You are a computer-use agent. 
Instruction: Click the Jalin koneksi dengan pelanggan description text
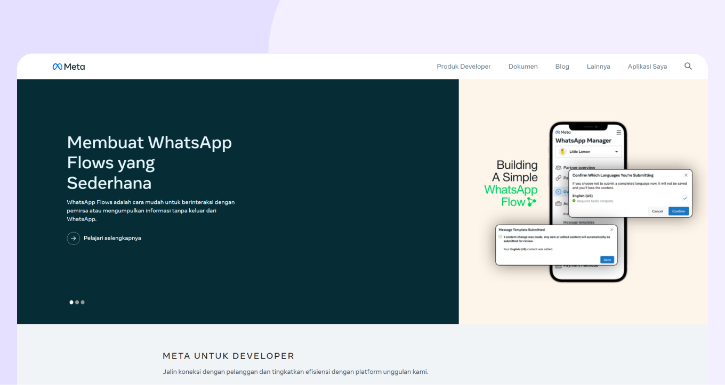point(295,372)
